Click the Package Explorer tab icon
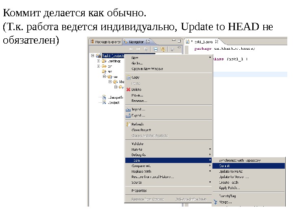293x220 pixels. click(92, 41)
